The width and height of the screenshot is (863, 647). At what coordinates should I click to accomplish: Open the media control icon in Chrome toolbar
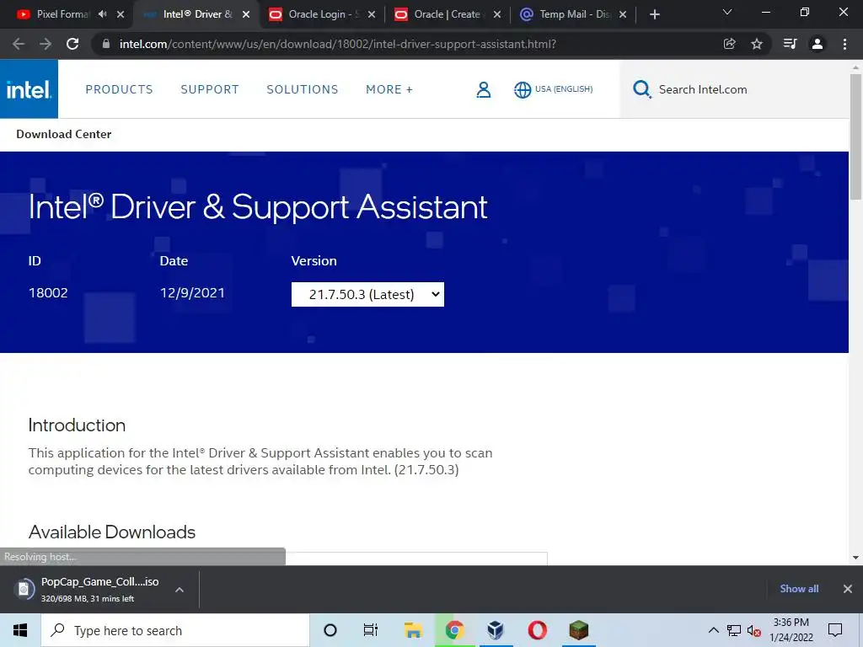[790, 44]
